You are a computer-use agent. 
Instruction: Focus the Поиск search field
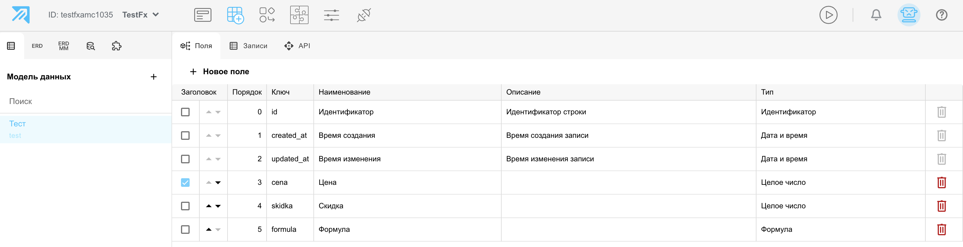(x=86, y=101)
